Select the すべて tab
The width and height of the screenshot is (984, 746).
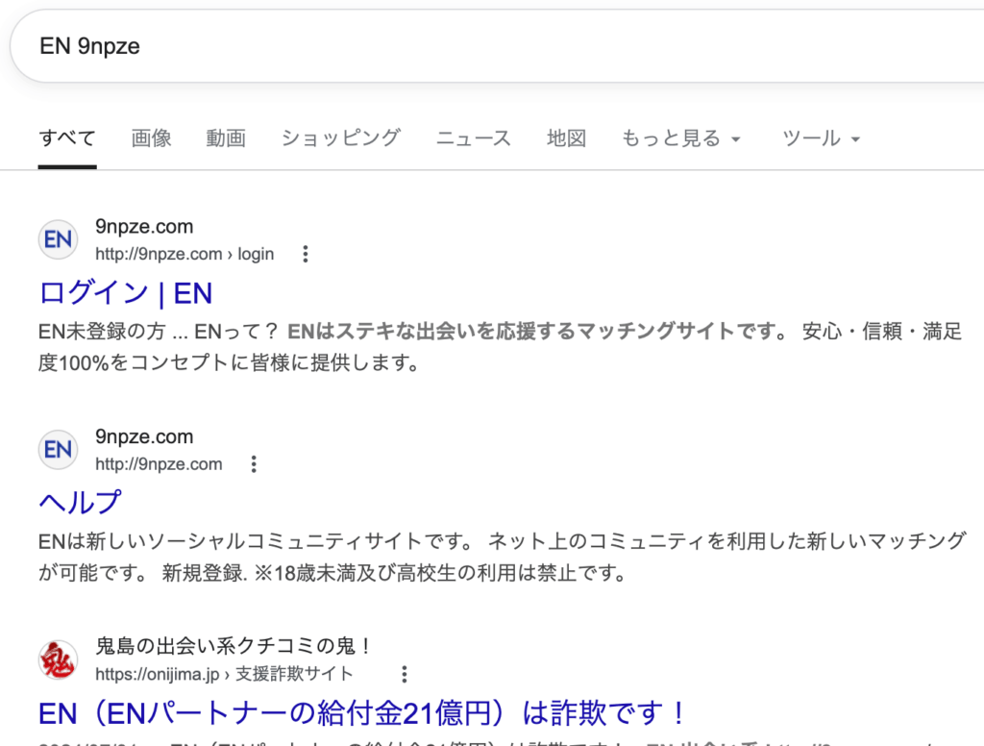(x=67, y=138)
